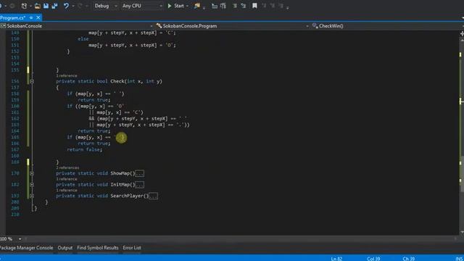Viewport: 464px width, 261px height.
Task: Click '1 reference' link above InitMap
Action: (x=67, y=179)
